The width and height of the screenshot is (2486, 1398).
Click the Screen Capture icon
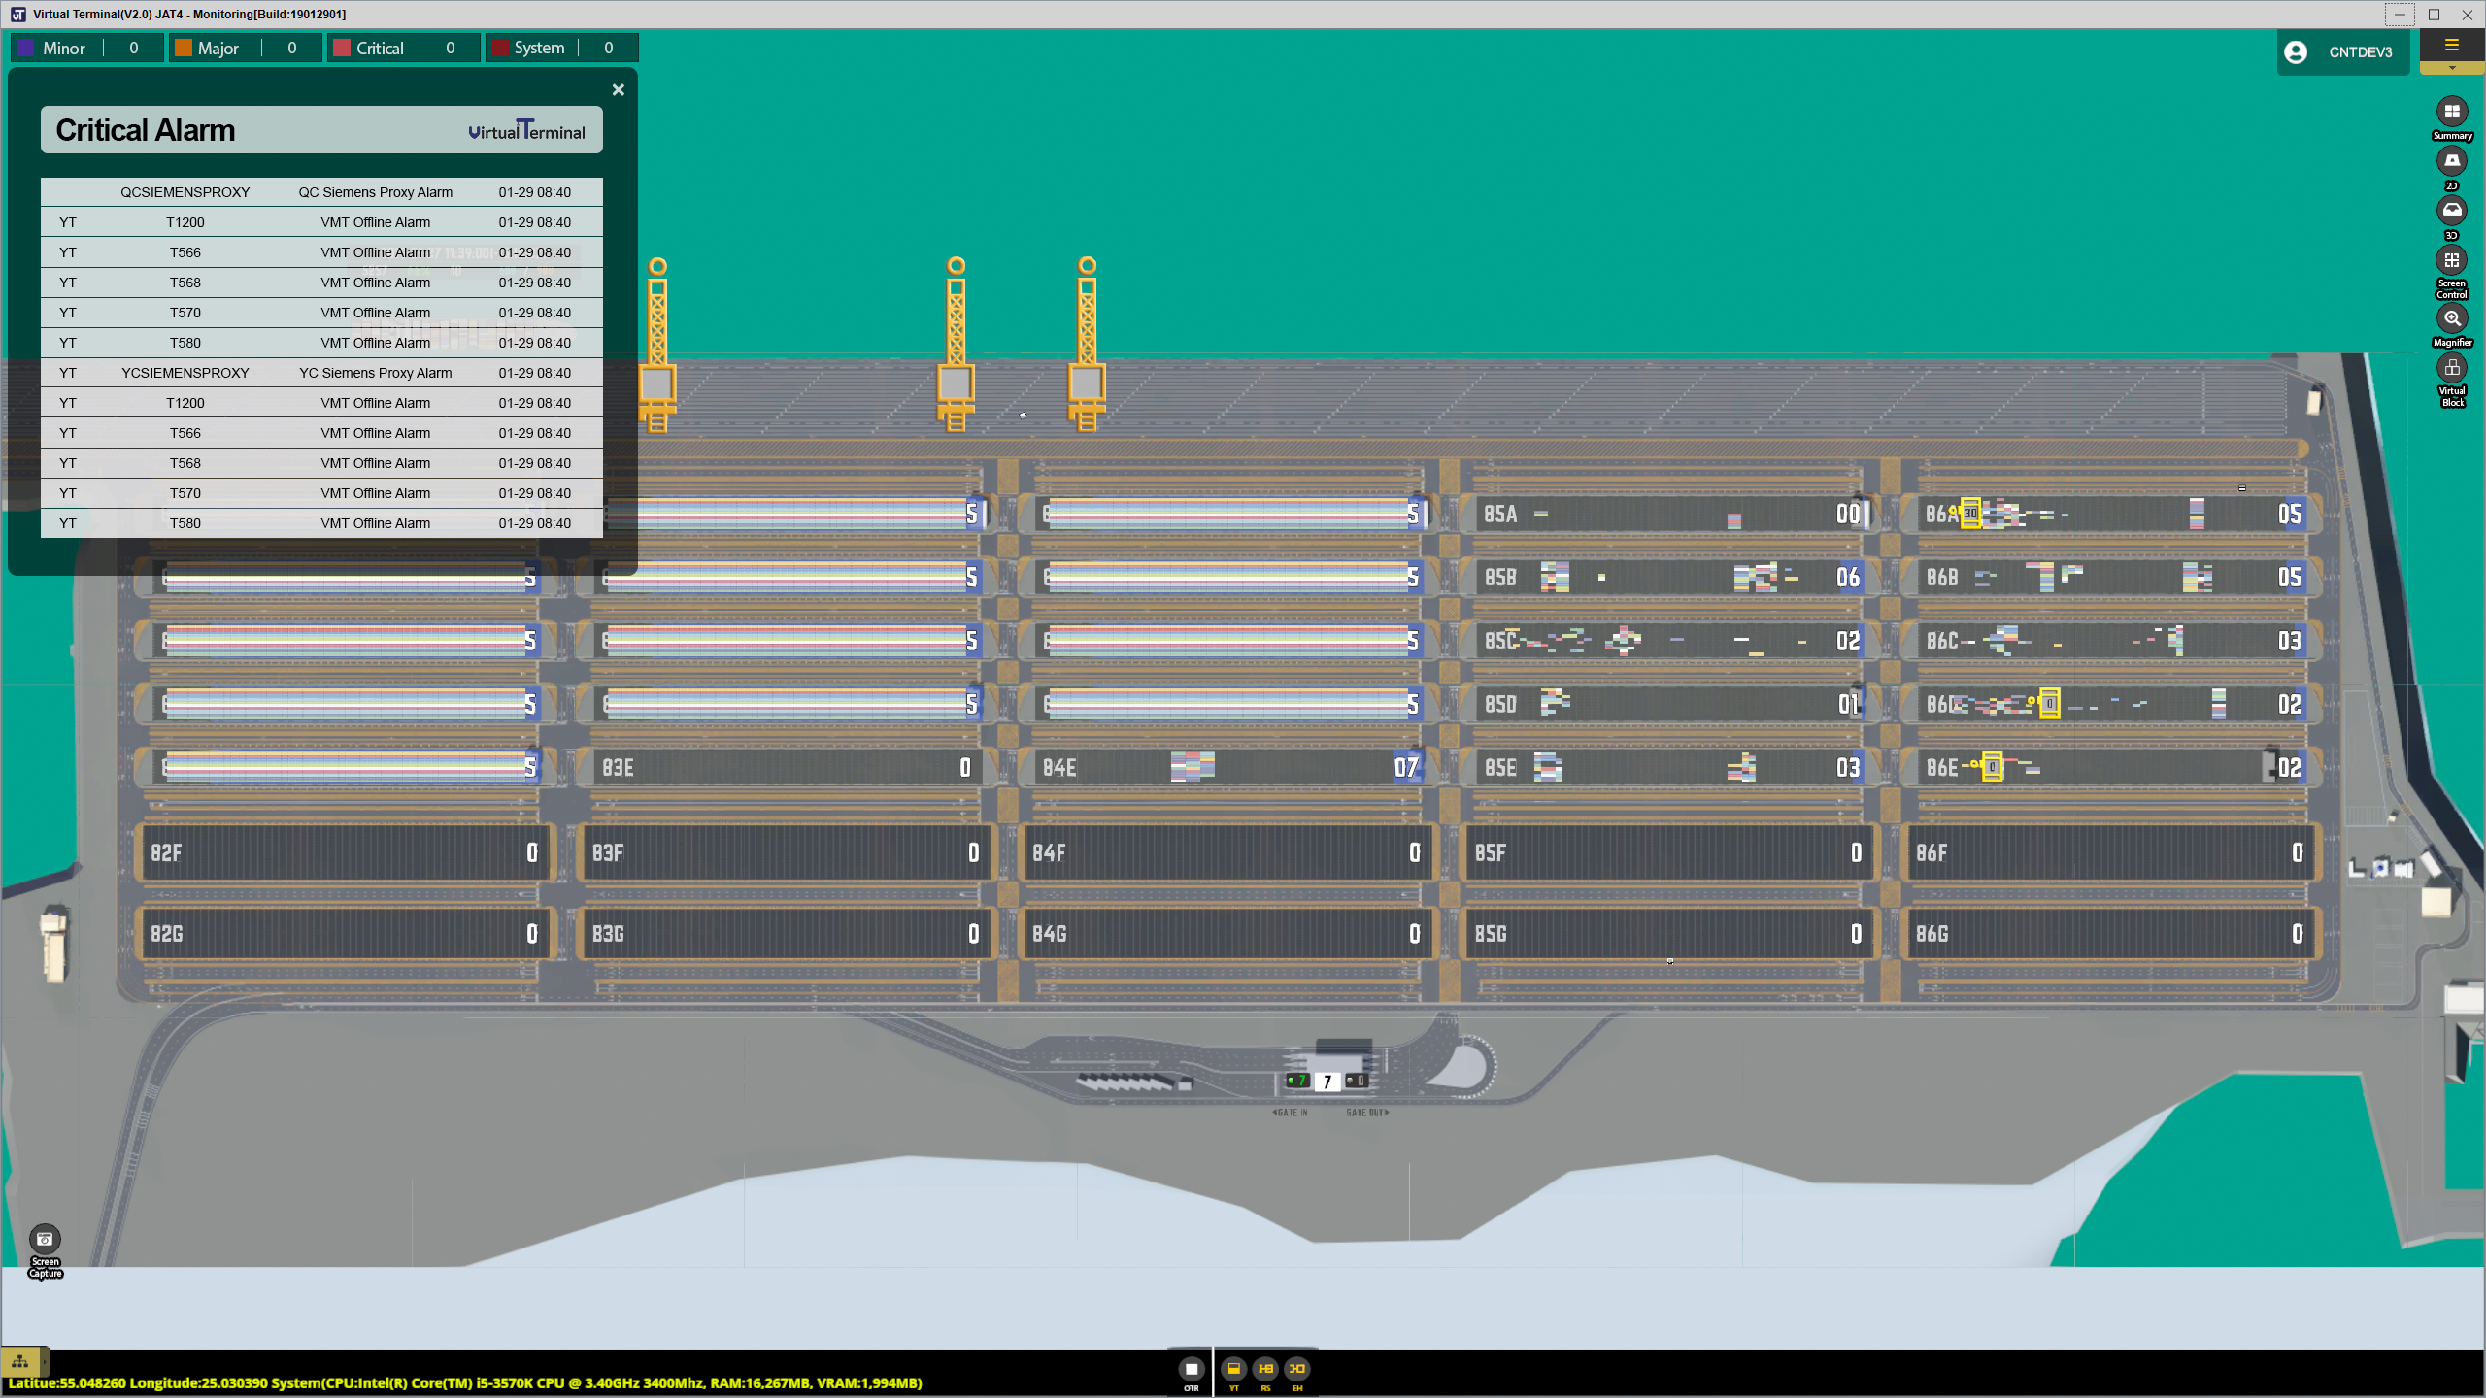[x=45, y=1240]
